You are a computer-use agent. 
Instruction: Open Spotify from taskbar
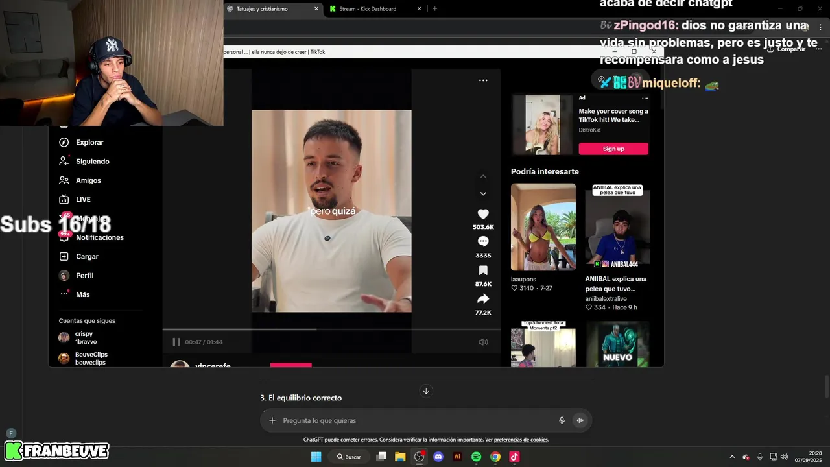(x=476, y=457)
